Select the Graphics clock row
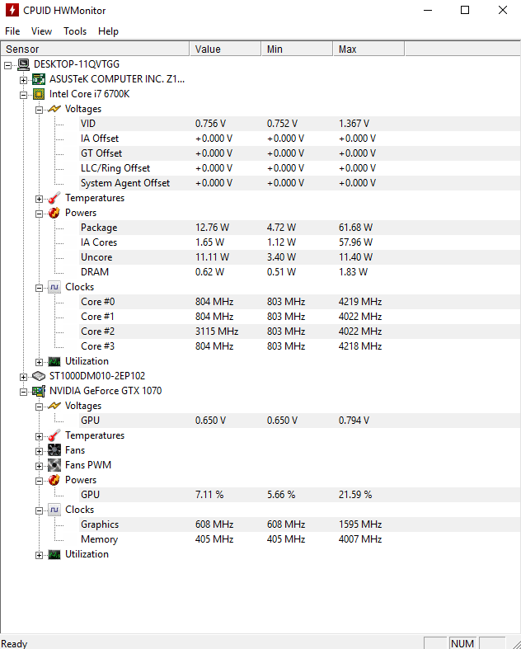The width and height of the screenshot is (521, 649). click(x=299, y=524)
